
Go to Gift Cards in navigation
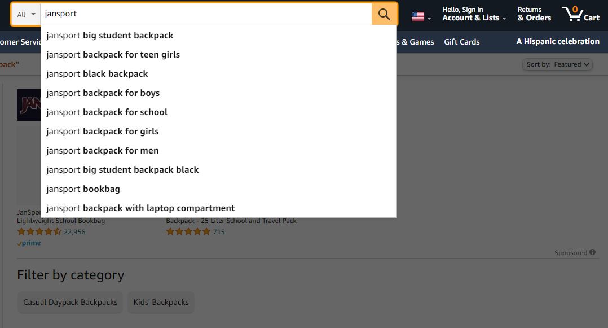pos(461,42)
